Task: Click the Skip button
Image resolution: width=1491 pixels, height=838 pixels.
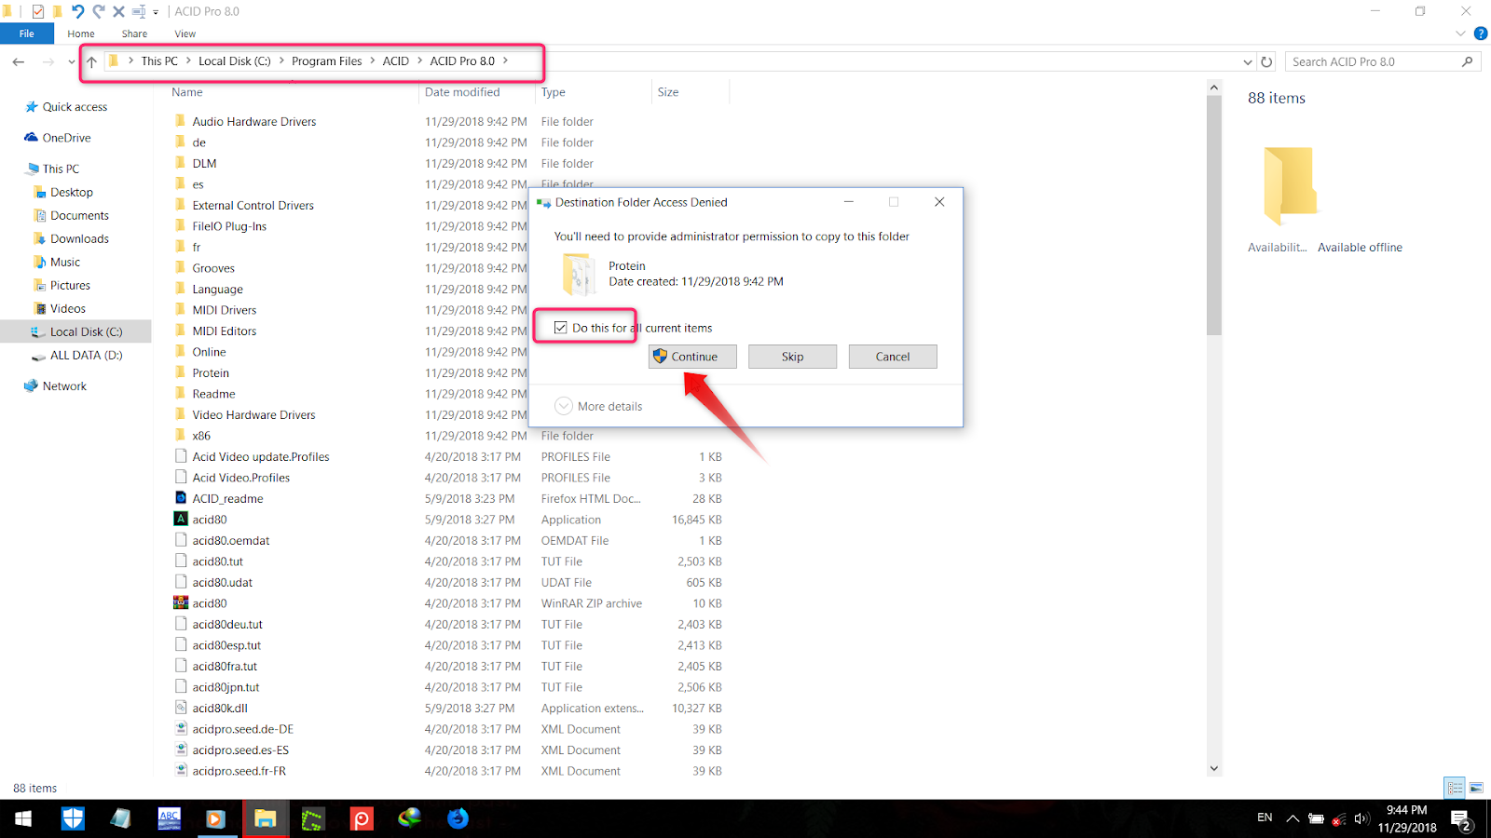Action: coord(792,357)
